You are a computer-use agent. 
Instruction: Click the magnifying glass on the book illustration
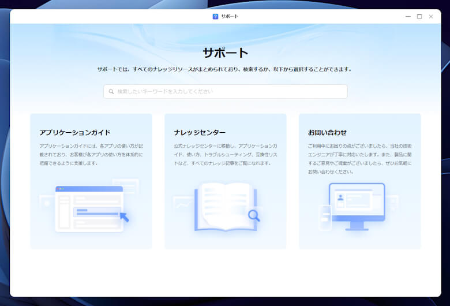(254, 215)
